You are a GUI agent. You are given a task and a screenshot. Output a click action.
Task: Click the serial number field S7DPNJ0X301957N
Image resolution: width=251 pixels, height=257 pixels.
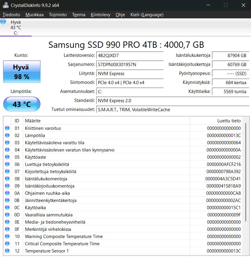(x=130, y=64)
